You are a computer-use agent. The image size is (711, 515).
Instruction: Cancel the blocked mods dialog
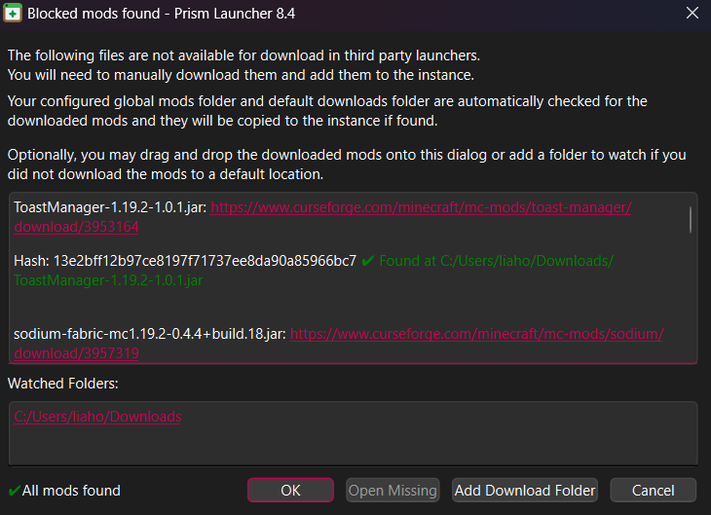pyautogui.click(x=653, y=490)
